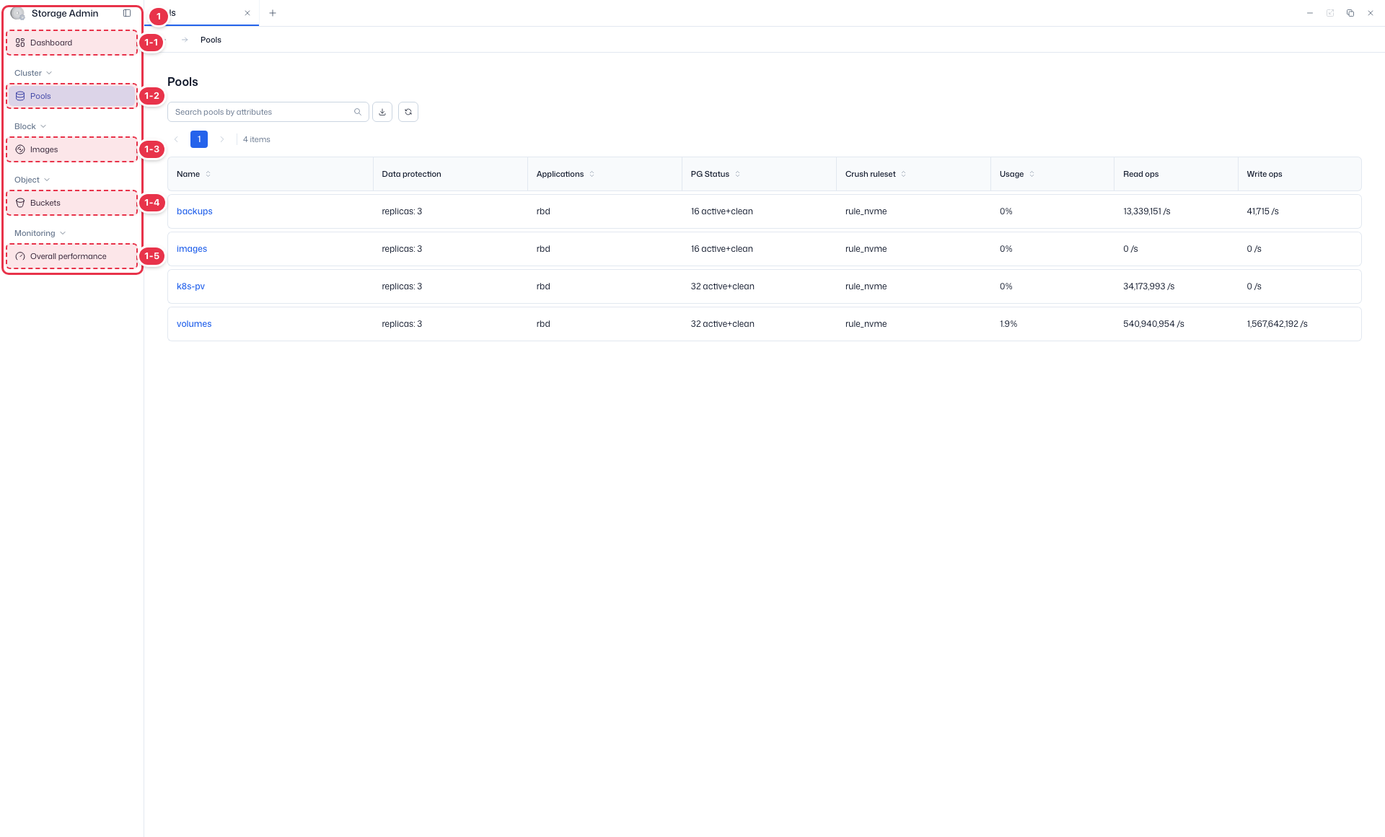Click the forward navigation arrow
The image size is (1385, 837).
coord(185,40)
